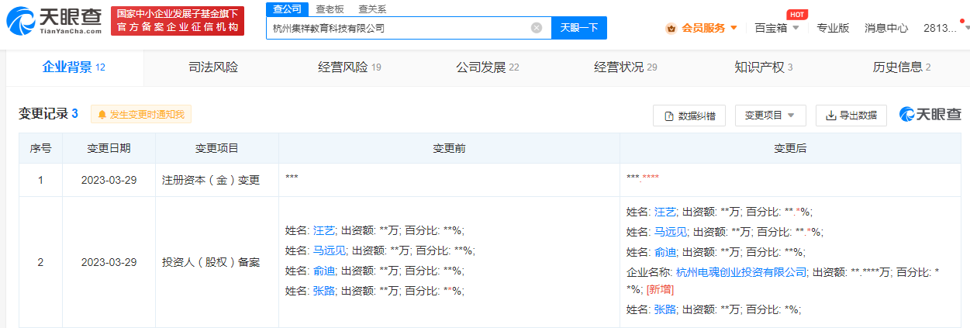Switch search mode to 查老板

(330, 9)
